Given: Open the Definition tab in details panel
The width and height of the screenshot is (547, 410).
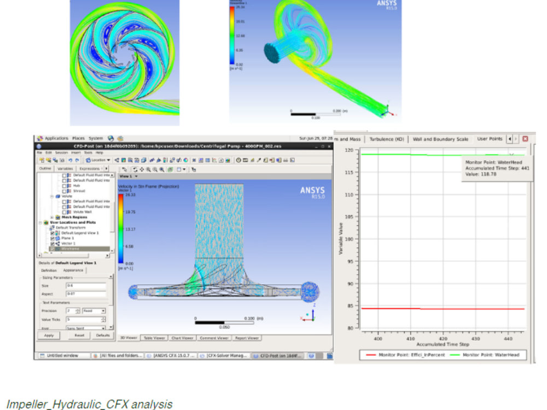Looking at the screenshot, I should pyautogui.click(x=49, y=271).
